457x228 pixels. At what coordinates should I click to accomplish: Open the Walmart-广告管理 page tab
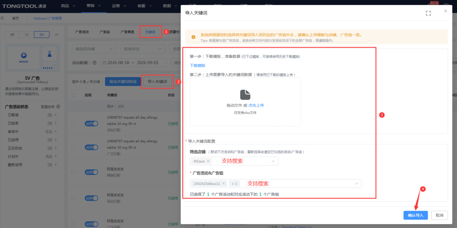coord(47,18)
